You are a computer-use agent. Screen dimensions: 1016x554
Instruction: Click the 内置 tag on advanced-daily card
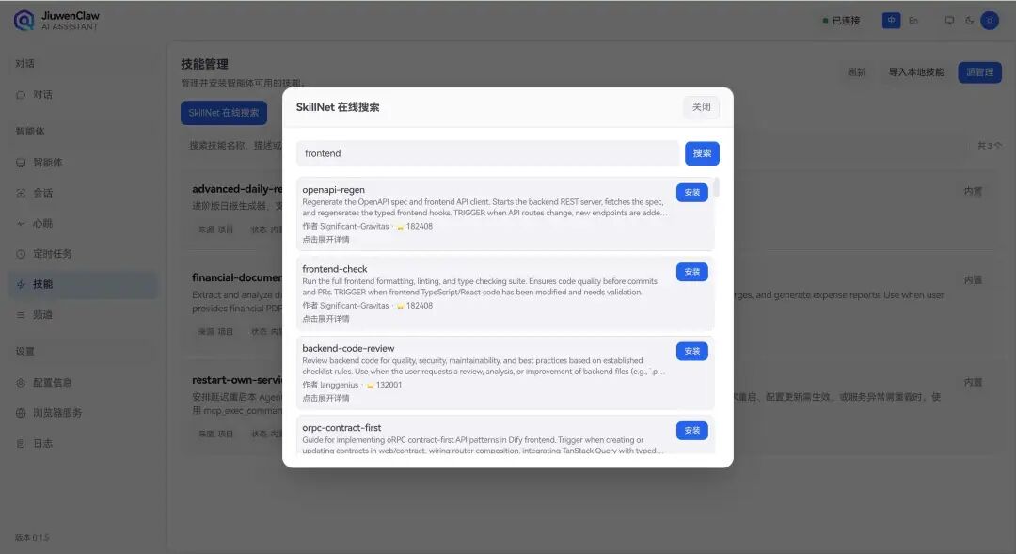click(974, 191)
